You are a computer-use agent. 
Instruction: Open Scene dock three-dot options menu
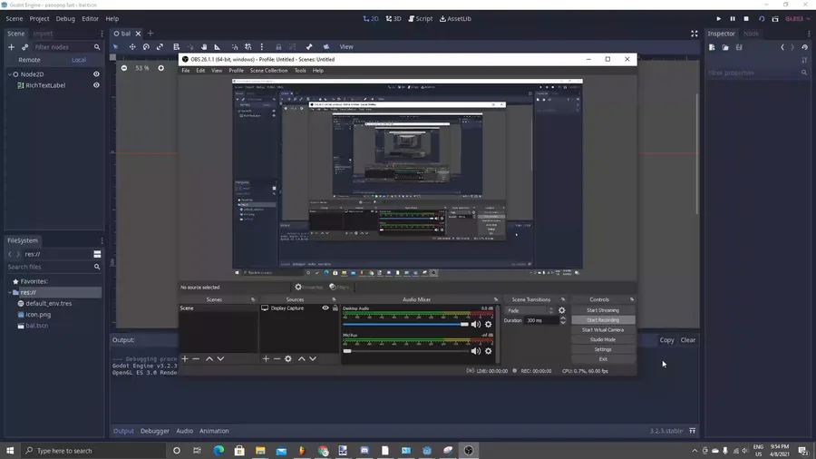pyautogui.click(x=102, y=34)
